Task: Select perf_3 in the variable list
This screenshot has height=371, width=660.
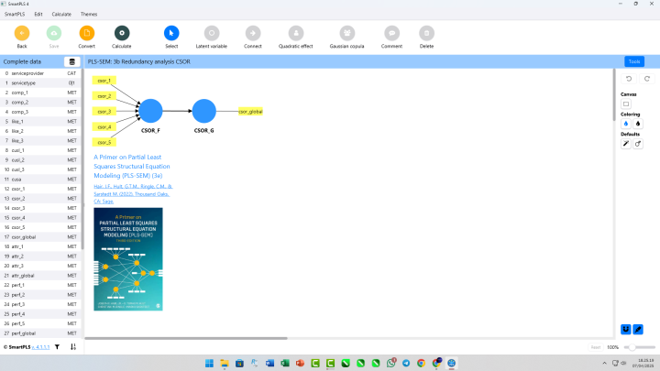Action: [x=40, y=304]
